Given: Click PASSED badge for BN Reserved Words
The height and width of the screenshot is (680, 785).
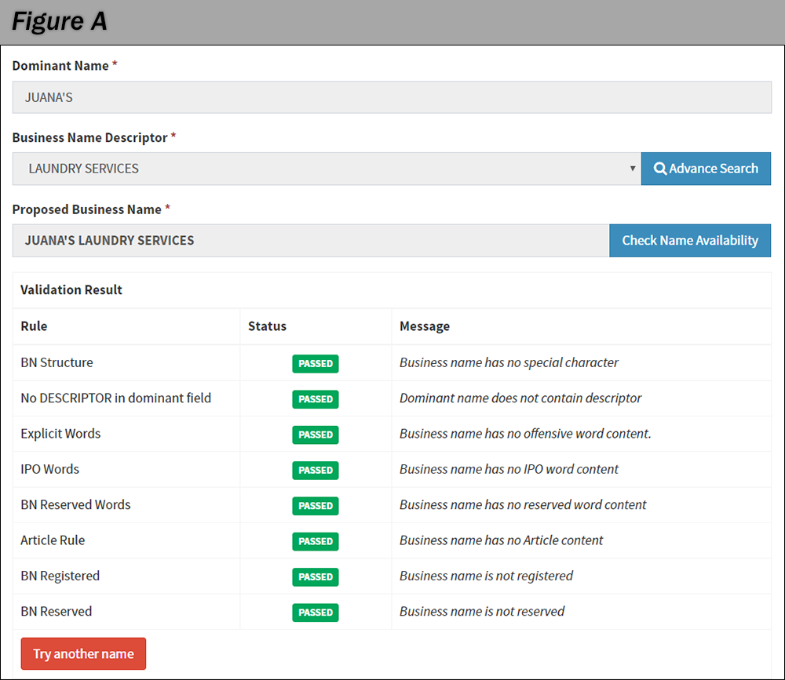Looking at the screenshot, I should point(316,506).
